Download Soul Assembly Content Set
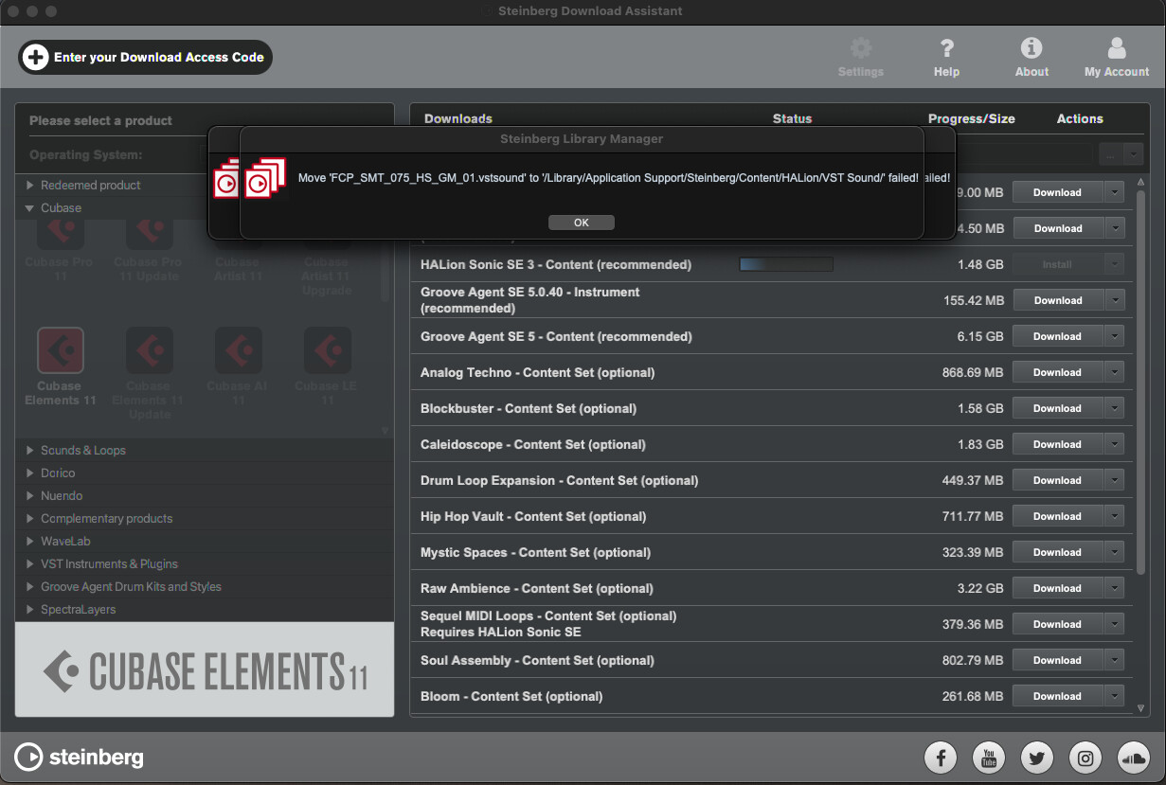Viewport: 1166px width, 785px height. click(1058, 660)
